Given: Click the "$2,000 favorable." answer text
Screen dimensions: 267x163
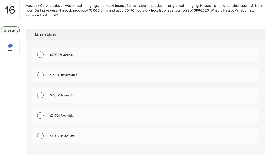Looking at the screenshot, I should coord(62,96).
